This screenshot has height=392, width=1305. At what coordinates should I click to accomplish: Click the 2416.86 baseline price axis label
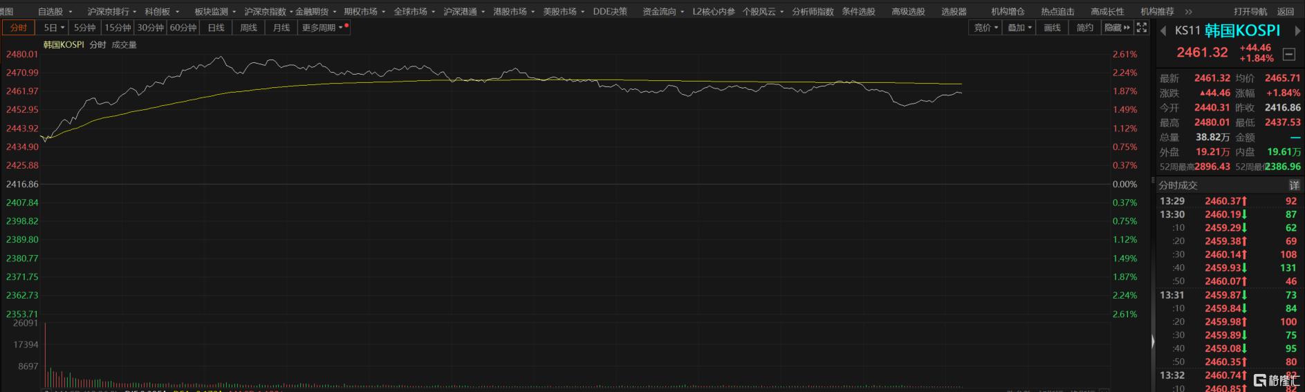[x=22, y=184]
